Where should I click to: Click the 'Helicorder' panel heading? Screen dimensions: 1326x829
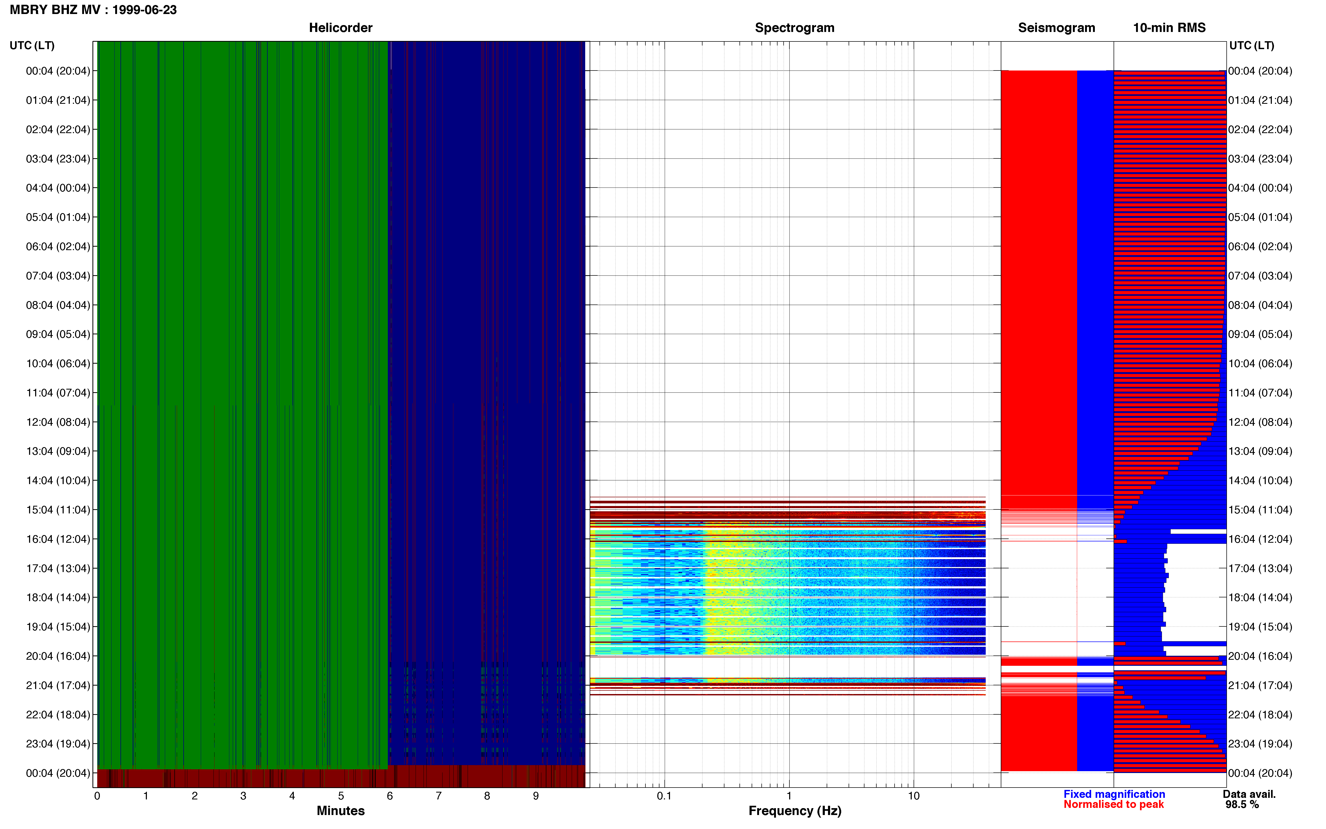pyautogui.click(x=341, y=28)
